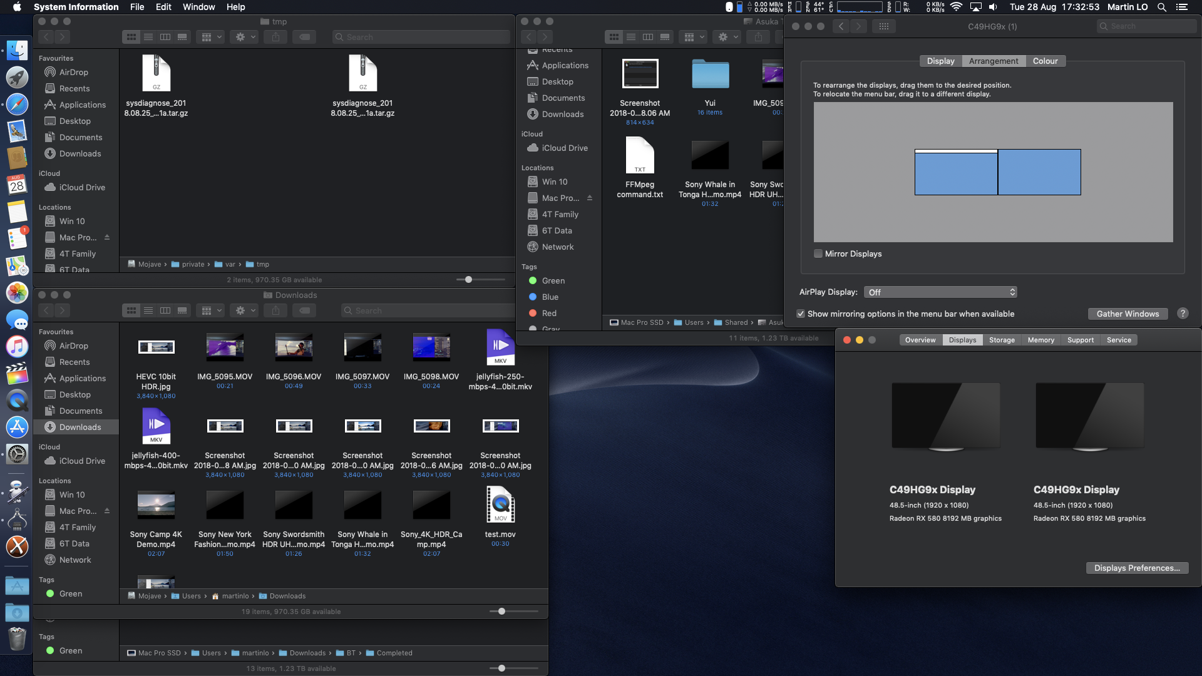This screenshot has height=676, width=1202.
Task: Adjust icon size slider in bottom window
Action: 501,668
